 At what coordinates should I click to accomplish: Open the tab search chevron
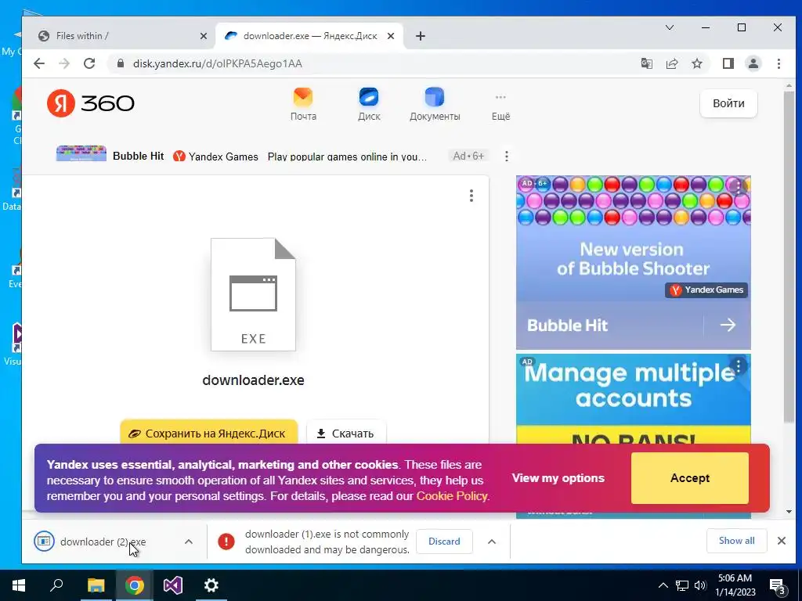point(670,27)
